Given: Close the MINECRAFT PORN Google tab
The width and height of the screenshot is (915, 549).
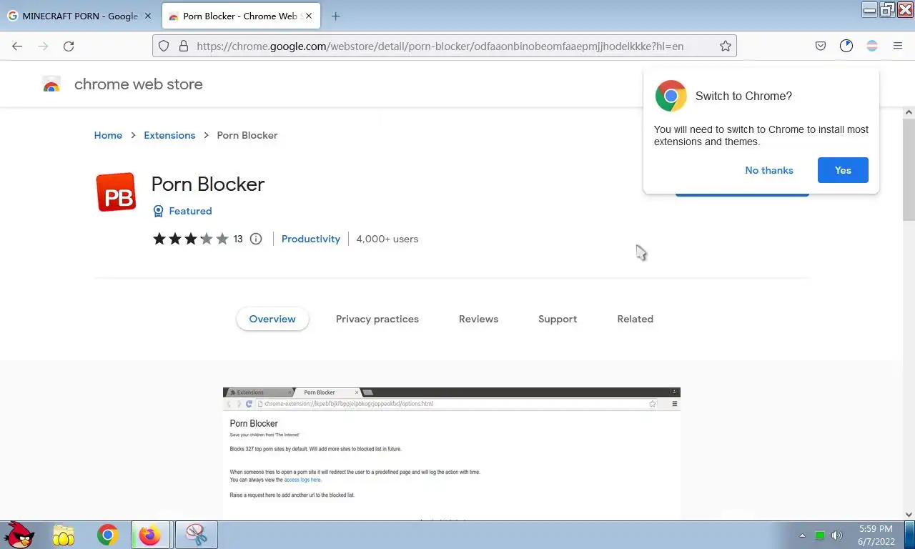Looking at the screenshot, I should pos(148,16).
